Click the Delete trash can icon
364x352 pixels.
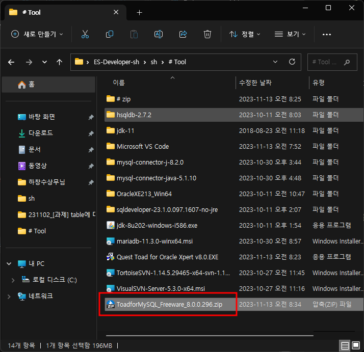tap(207, 34)
